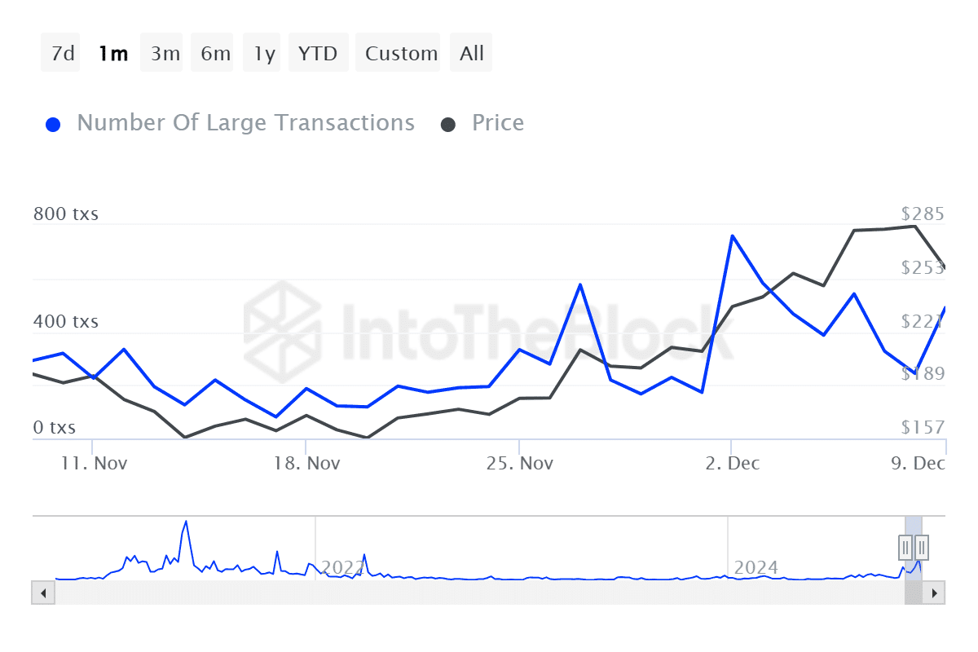Select the 6m range button
This screenshot has height=652, width=978.
(x=215, y=54)
